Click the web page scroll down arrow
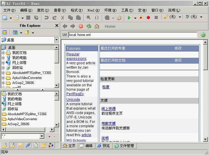209x155 pixels. pos(205,139)
